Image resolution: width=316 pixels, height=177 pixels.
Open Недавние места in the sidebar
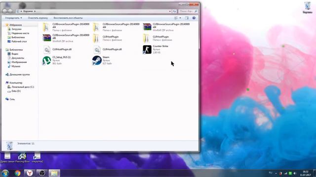pyautogui.click(x=20, y=33)
